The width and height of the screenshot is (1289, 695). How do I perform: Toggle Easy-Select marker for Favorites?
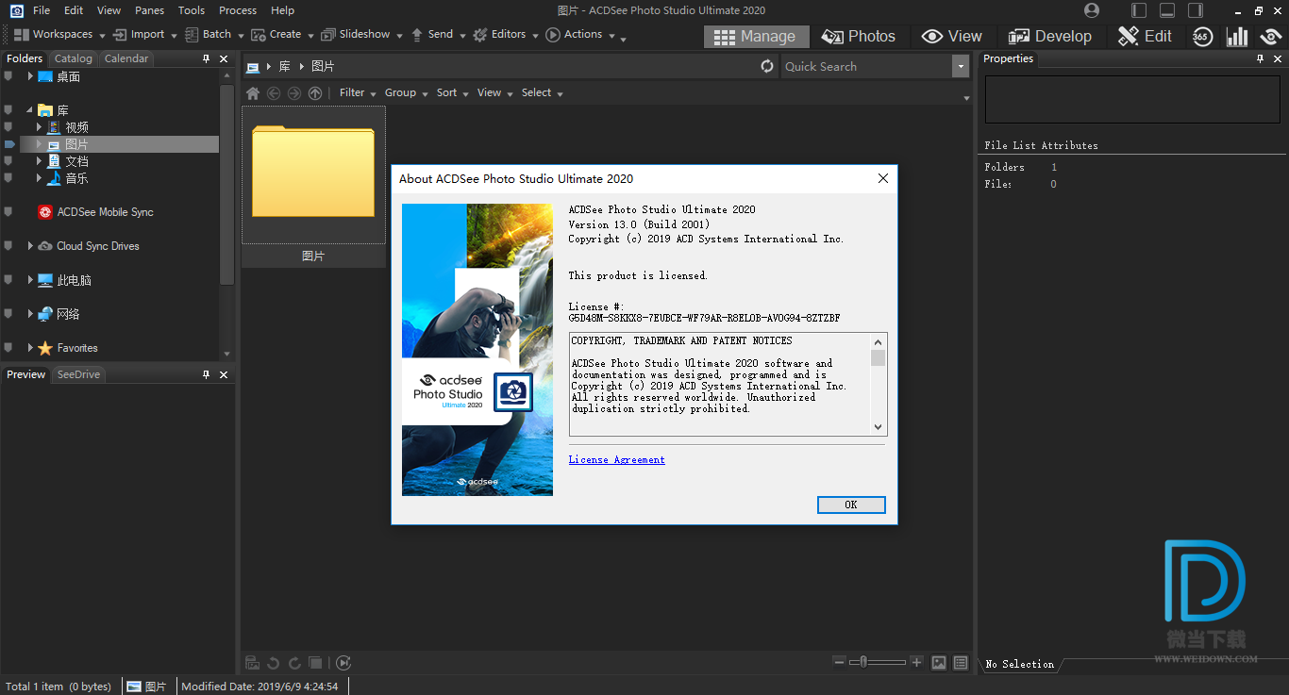click(x=8, y=348)
